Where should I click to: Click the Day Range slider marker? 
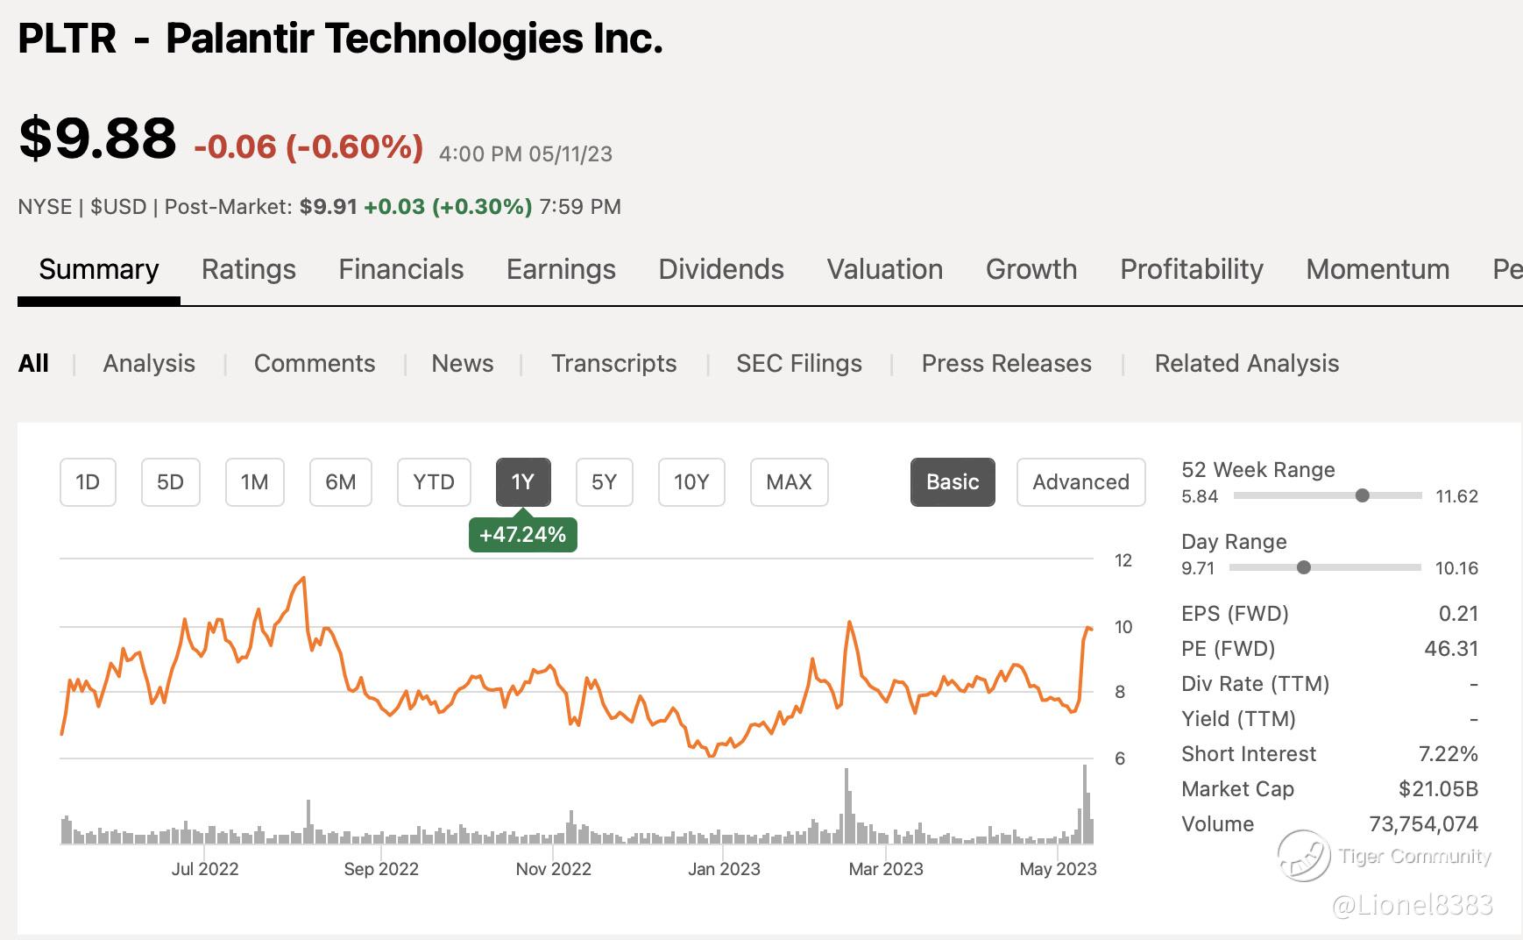(x=1304, y=567)
